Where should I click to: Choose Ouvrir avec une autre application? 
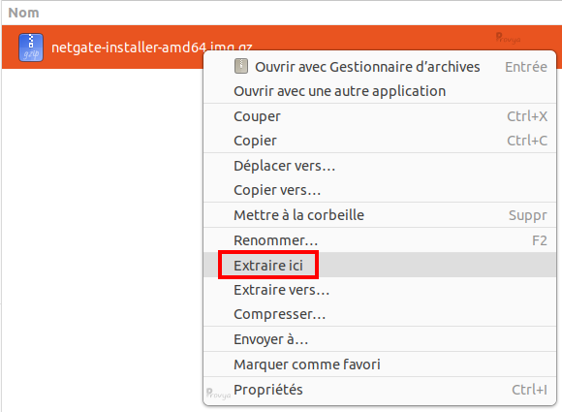click(380, 91)
